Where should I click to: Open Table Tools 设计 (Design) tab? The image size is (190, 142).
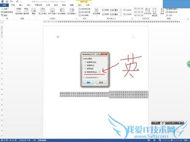click(x=80, y=5)
